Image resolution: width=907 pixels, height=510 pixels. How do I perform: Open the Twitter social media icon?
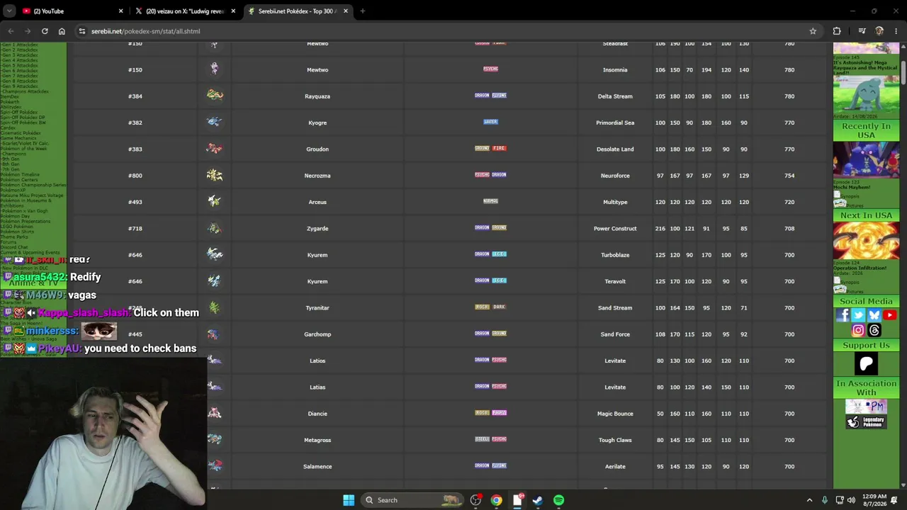[858, 315]
